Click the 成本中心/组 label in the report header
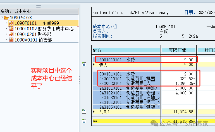The width and height of the screenshot is (215, 132). tap(105, 26)
